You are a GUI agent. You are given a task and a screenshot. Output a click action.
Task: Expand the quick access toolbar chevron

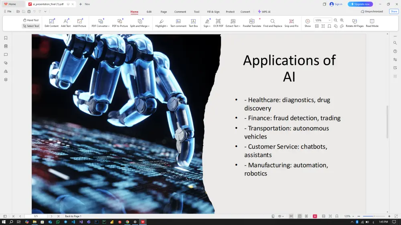(x=45, y=12)
